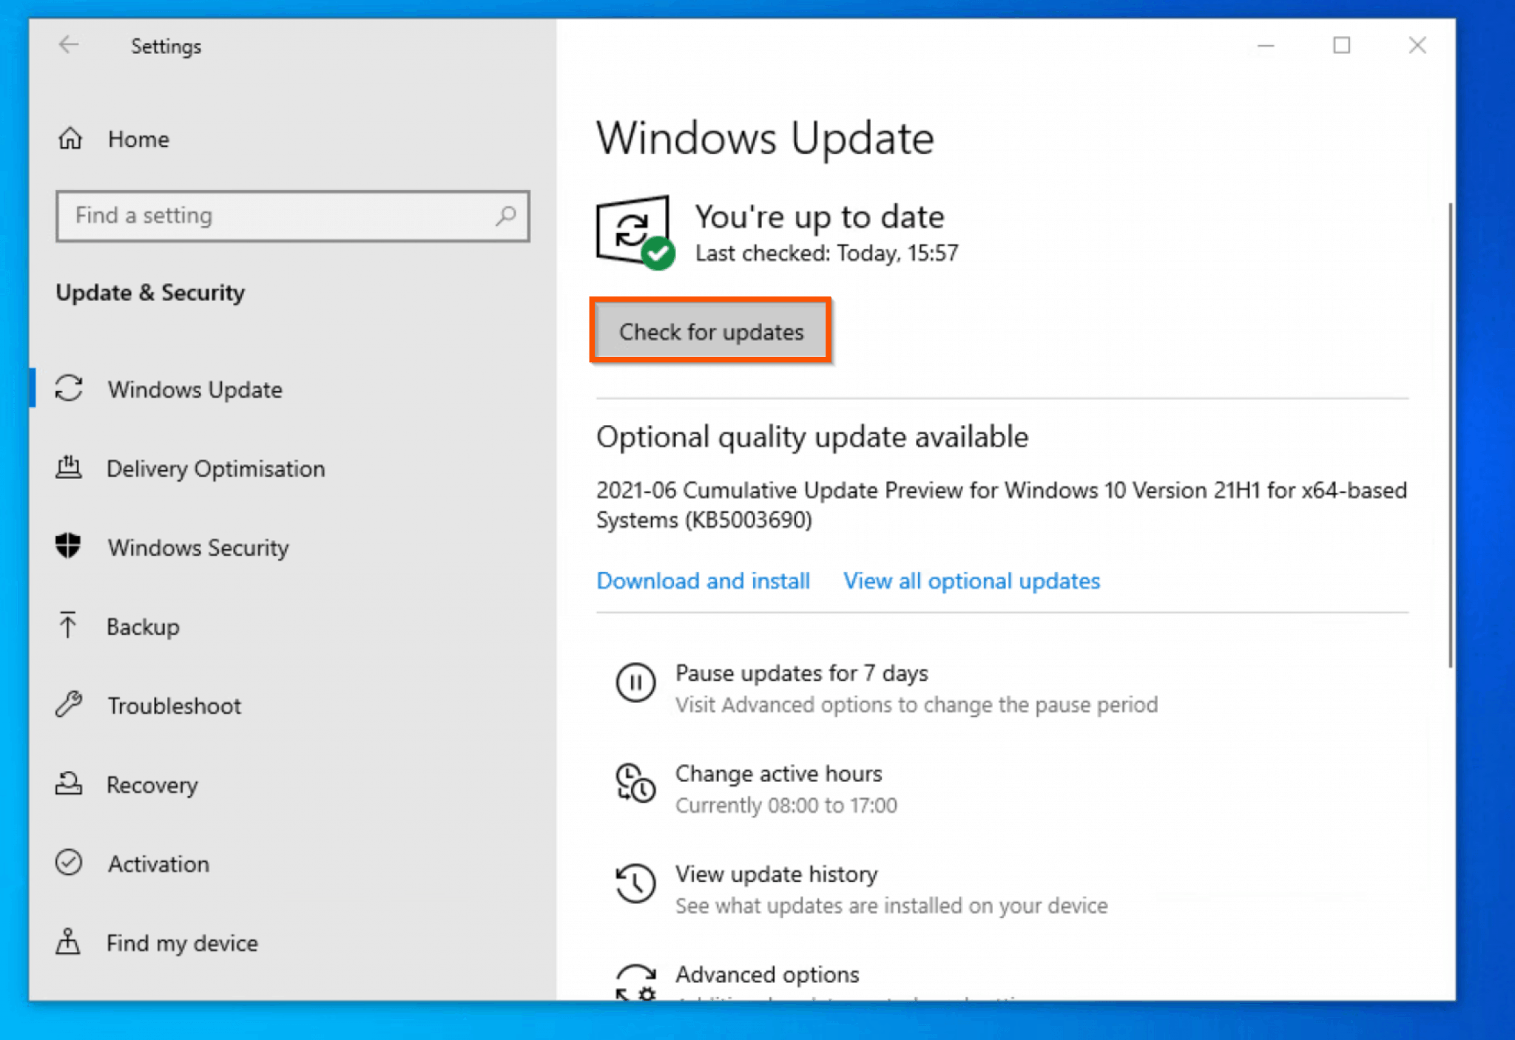The width and height of the screenshot is (1515, 1040).
Task: Click the View update history icon
Action: (635, 883)
